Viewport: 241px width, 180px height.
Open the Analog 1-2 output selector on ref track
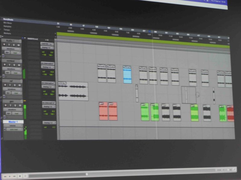(48, 87)
